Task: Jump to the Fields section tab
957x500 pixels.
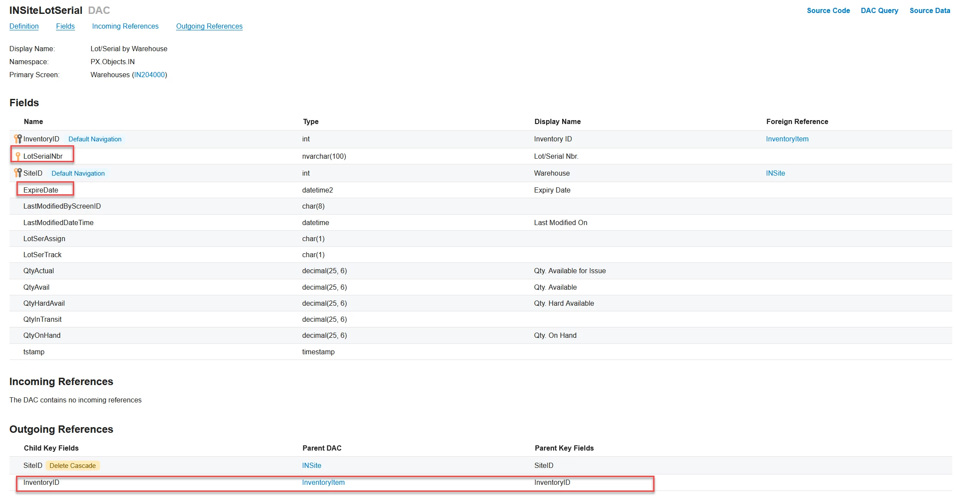Action: 65,26
